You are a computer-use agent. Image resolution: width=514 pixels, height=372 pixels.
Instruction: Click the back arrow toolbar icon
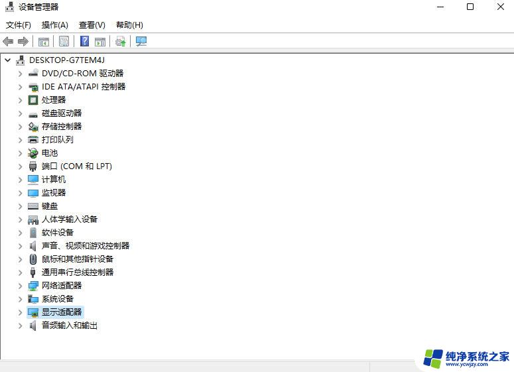coord(8,41)
